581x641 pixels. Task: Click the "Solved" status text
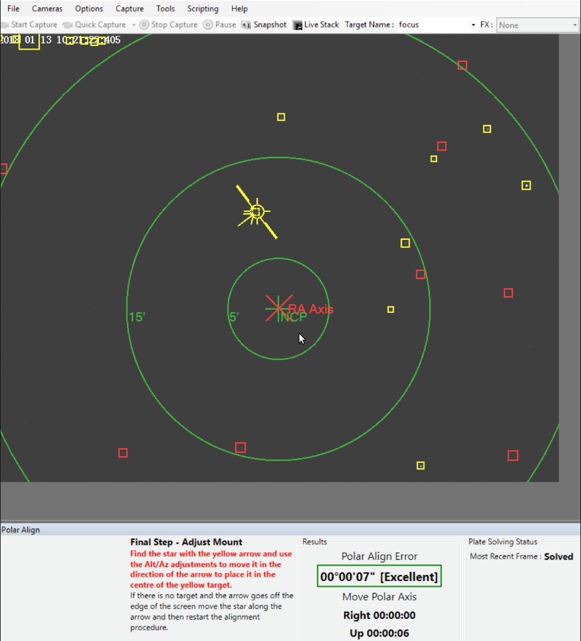pyautogui.click(x=558, y=557)
